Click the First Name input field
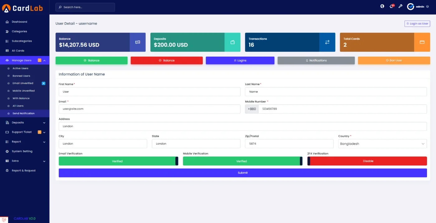The image size is (436, 223). pyautogui.click(x=149, y=92)
